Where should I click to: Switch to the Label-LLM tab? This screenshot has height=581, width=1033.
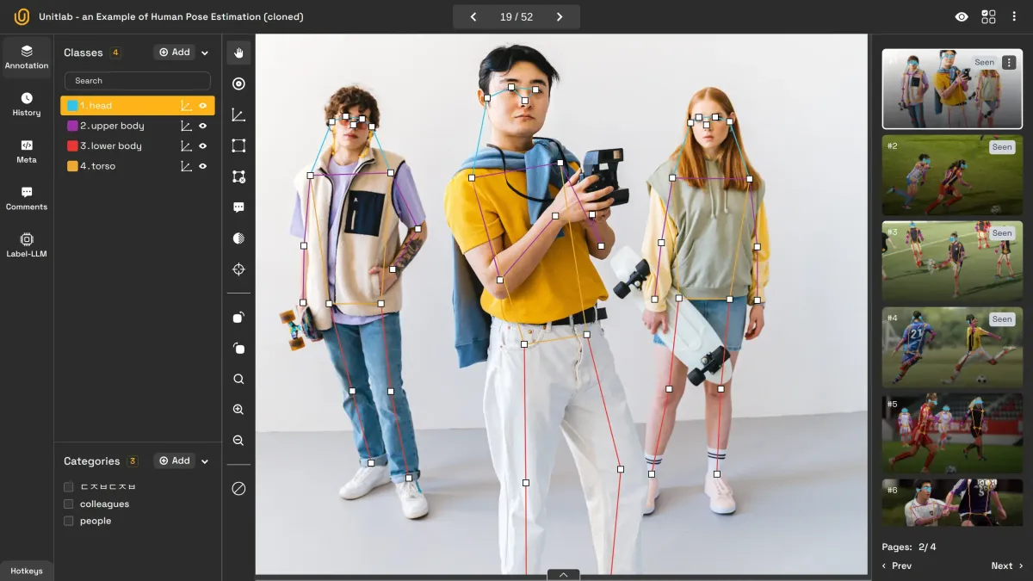coord(27,244)
